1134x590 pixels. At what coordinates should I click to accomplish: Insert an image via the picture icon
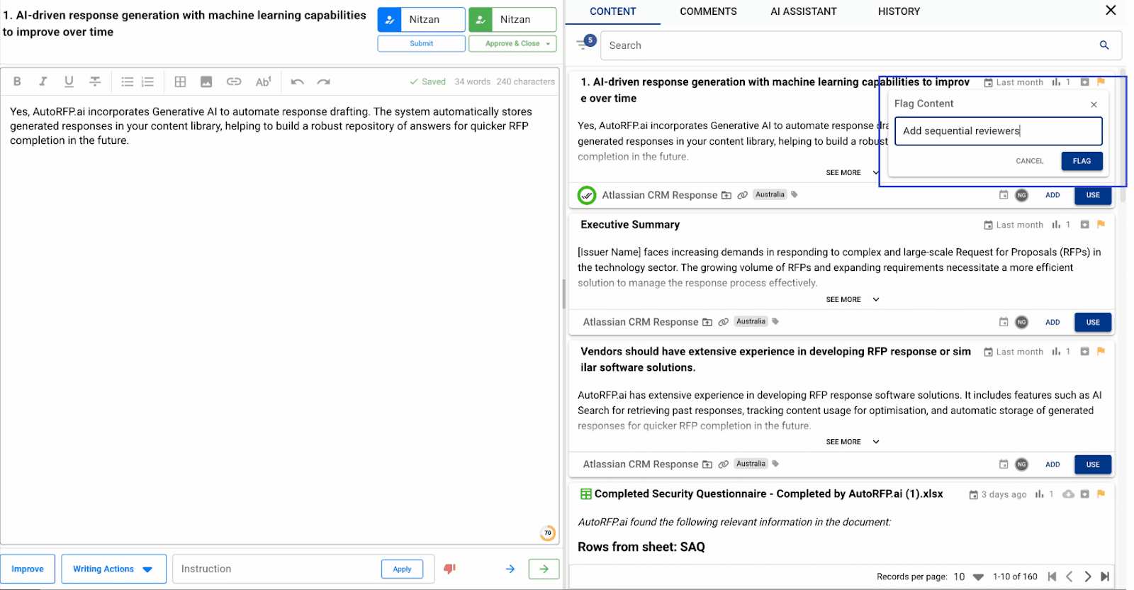coord(206,82)
